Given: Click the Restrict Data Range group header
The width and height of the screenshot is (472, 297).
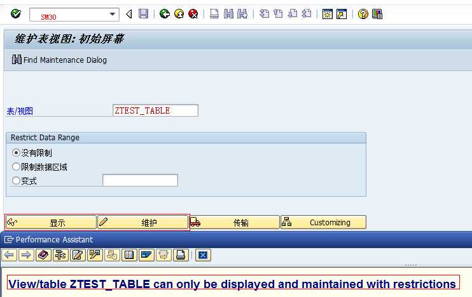Looking at the screenshot, I should point(186,138).
